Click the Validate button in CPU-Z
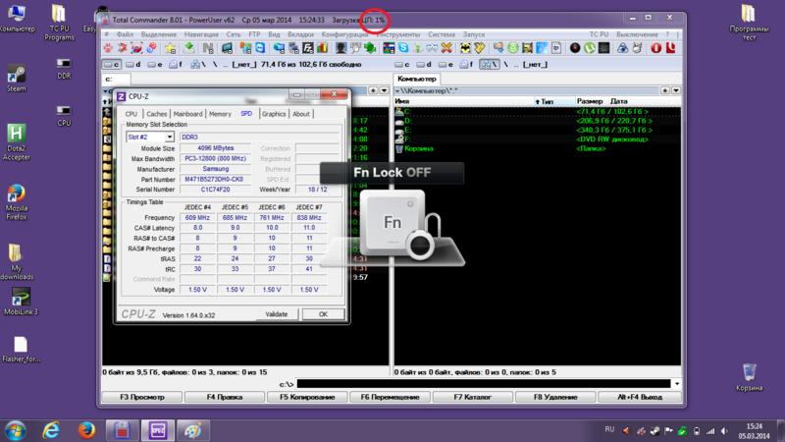The width and height of the screenshot is (785, 442). [277, 314]
